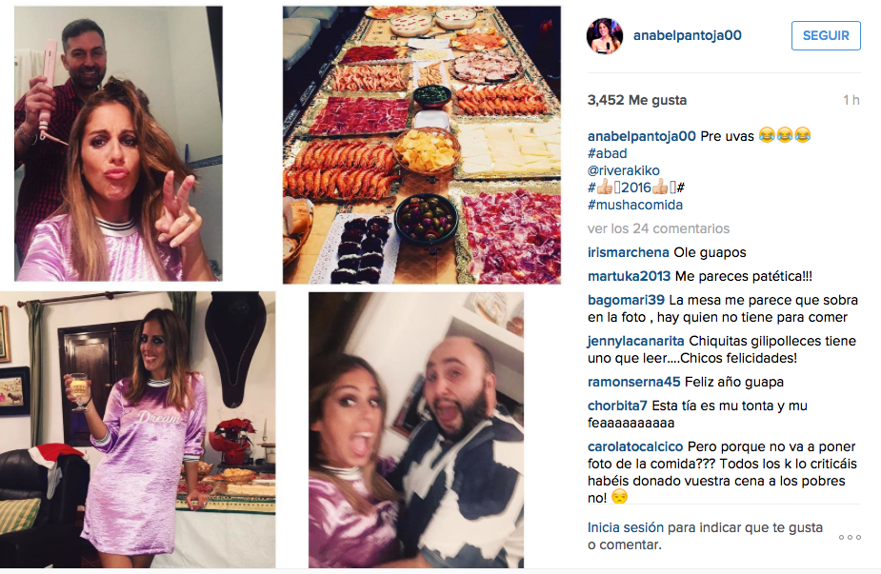Open the #abad hashtag
Viewport: 881px width, 574px height.
click(x=608, y=153)
